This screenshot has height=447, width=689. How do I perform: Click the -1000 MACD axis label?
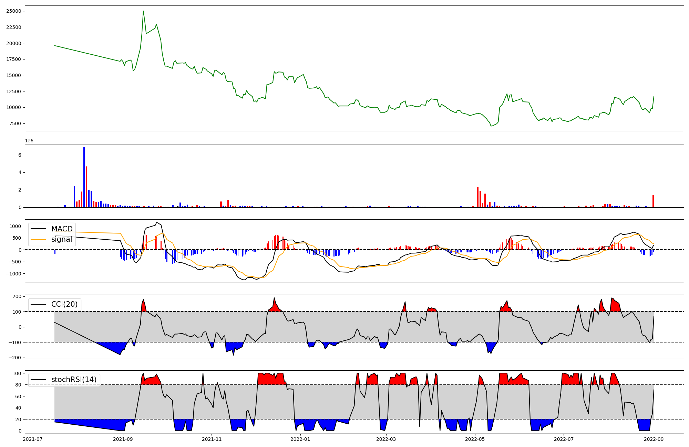(x=14, y=274)
